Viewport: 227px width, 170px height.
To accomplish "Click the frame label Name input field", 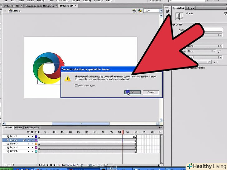I will click(x=205, y=30).
